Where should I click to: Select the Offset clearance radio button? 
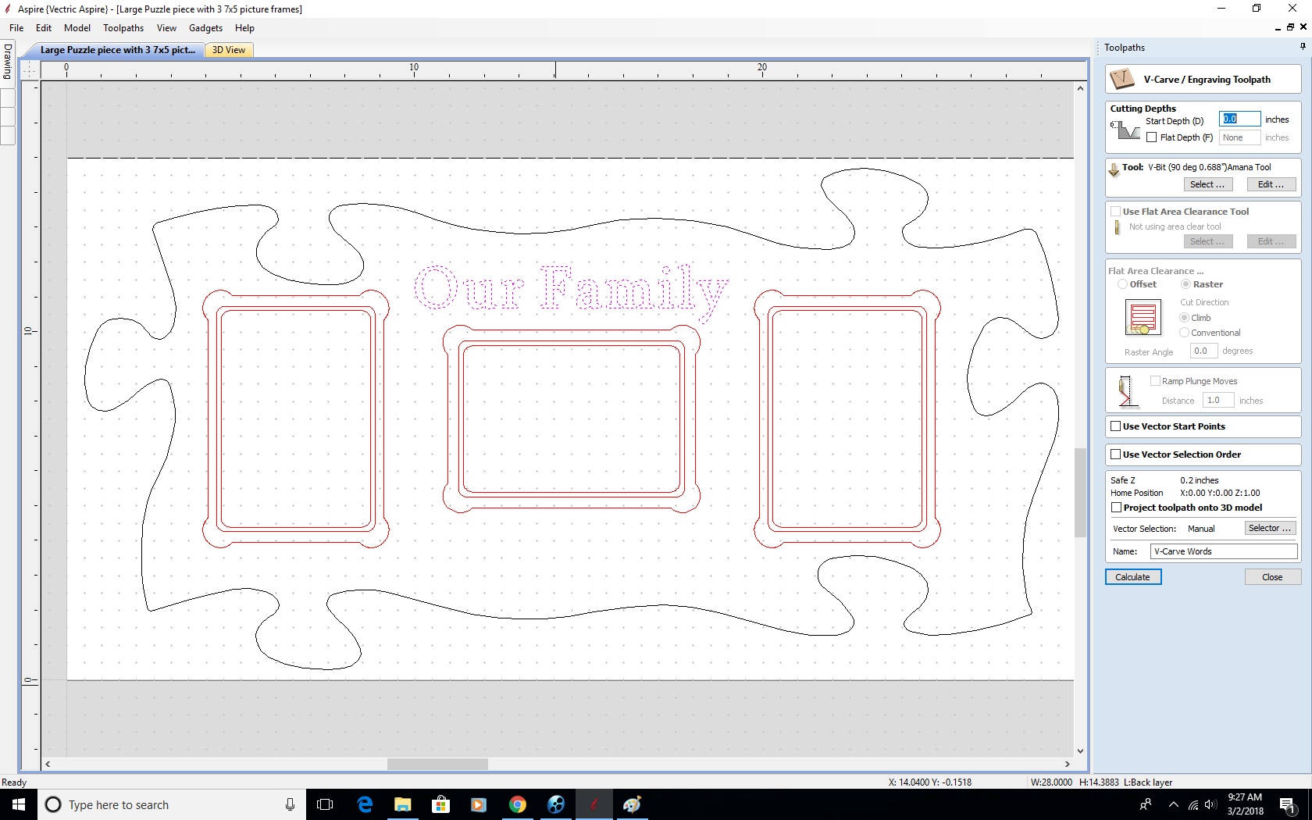pos(1122,284)
